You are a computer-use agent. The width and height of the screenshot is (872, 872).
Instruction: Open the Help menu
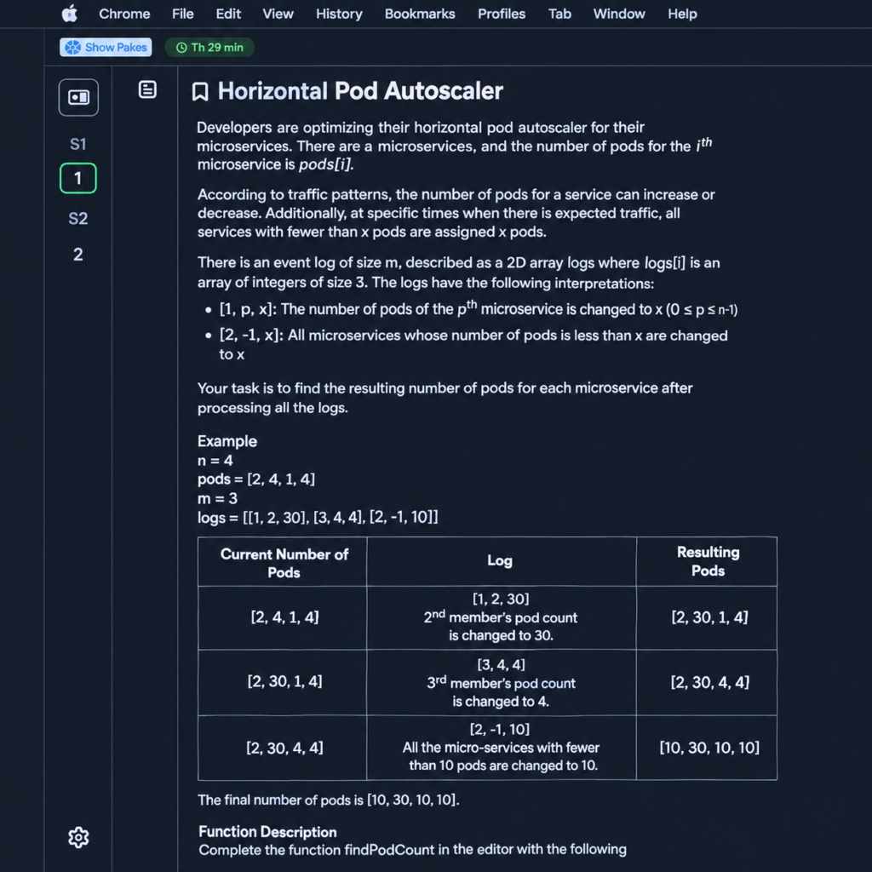point(682,14)
